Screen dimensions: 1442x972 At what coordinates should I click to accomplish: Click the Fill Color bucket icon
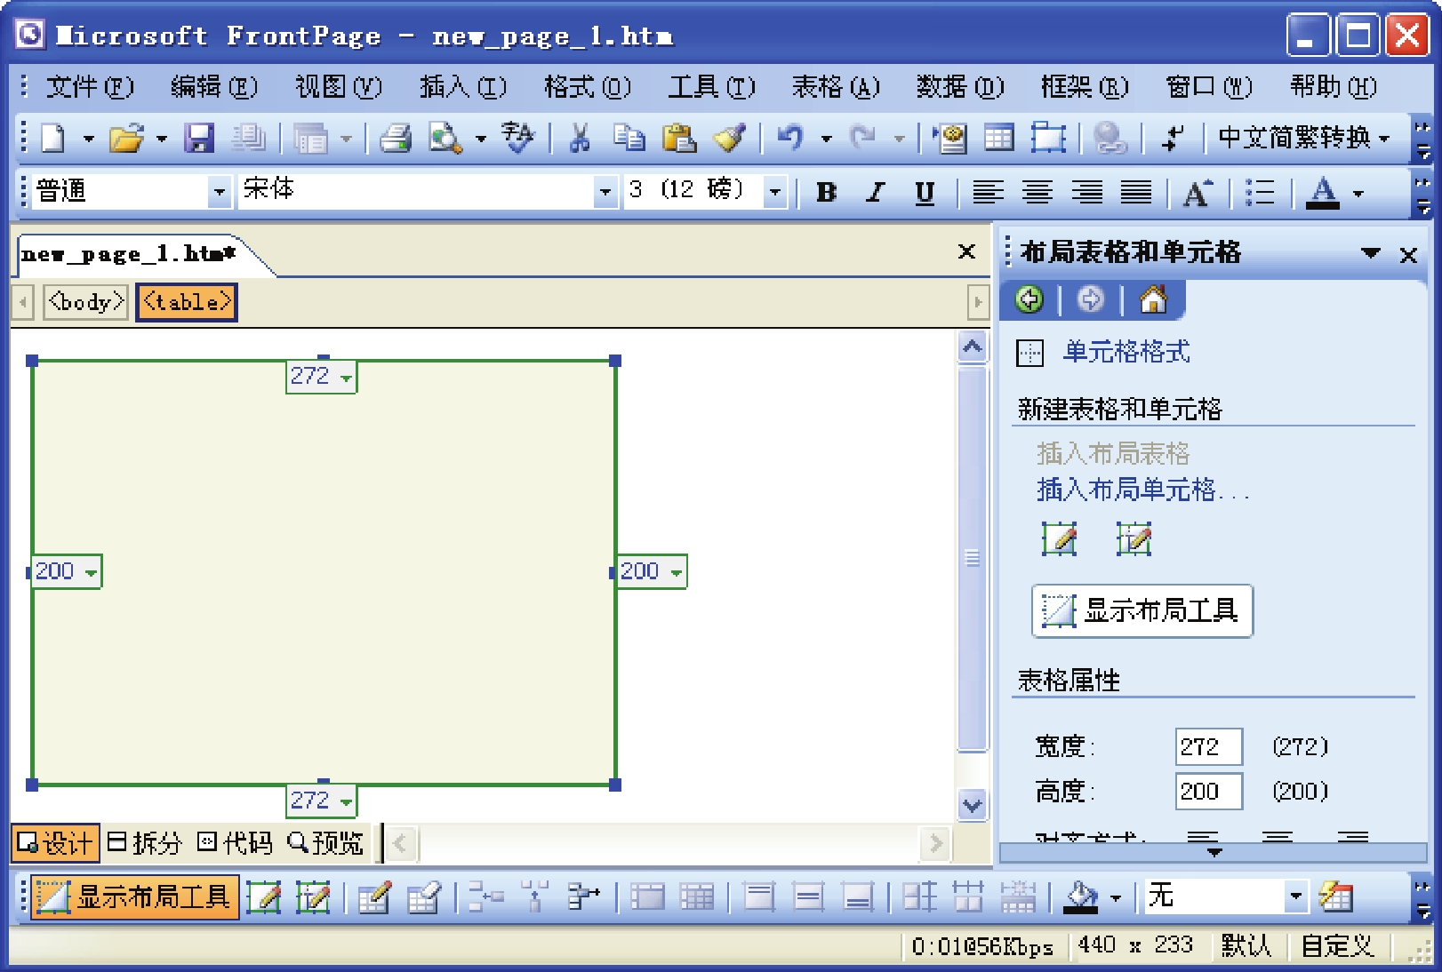point(1081,898)
